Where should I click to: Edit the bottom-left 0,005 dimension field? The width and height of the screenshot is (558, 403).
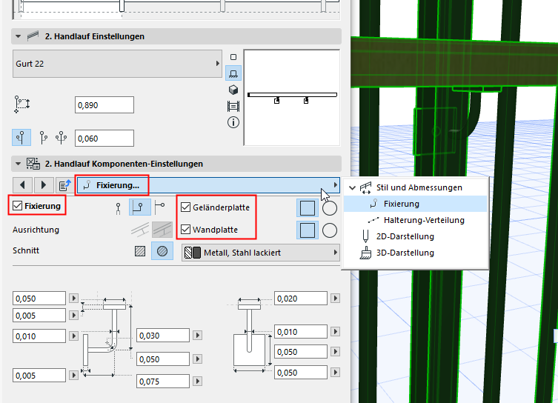point(39,376)
